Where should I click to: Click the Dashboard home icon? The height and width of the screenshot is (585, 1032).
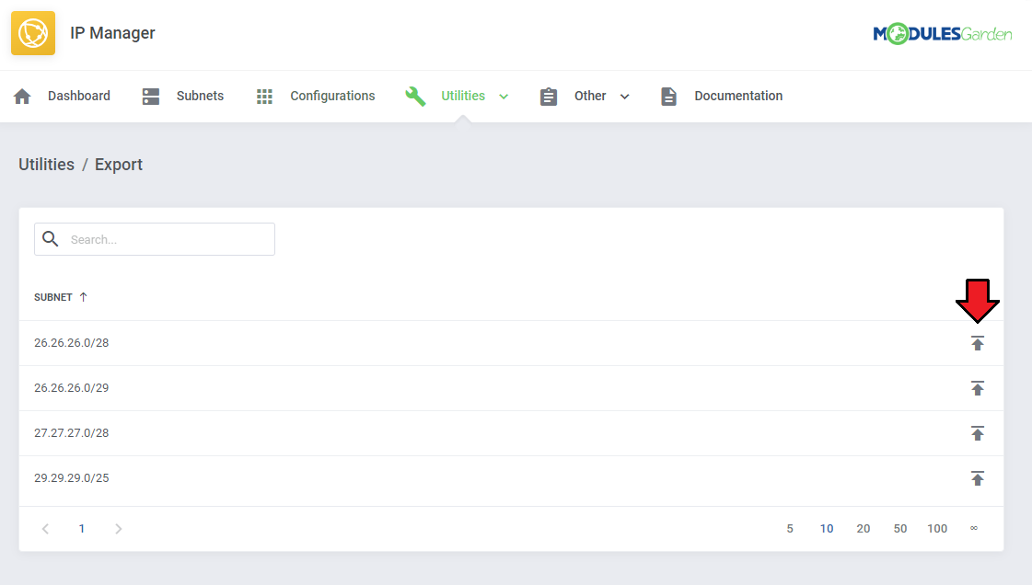click(22, 97)
